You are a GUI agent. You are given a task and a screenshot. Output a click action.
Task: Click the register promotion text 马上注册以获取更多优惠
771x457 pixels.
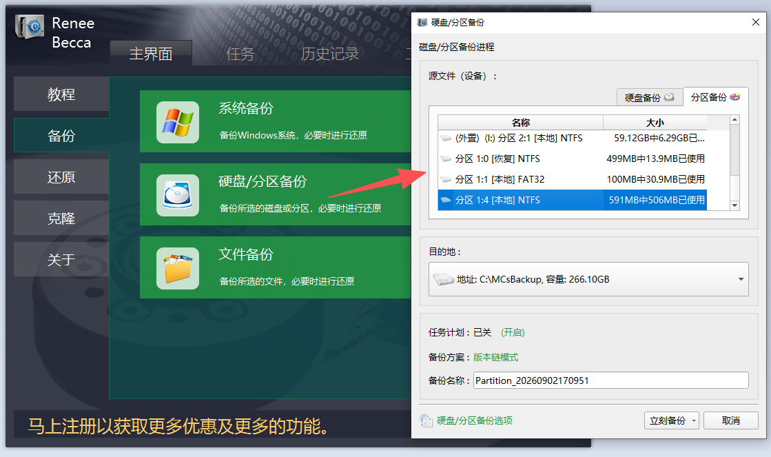(x=179, y=426)
